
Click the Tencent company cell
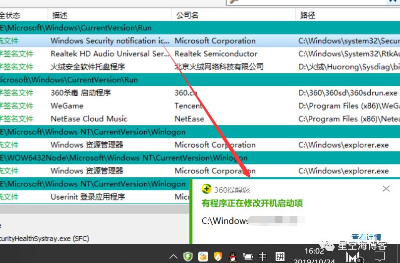[188, 106]
